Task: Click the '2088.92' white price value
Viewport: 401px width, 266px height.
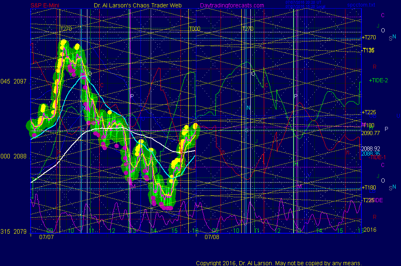Action: pyautogui.click(x=370, y=149)
